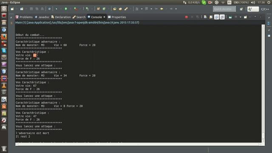
Task: Open the Forward history dropdown arrow
Action: 176,9
